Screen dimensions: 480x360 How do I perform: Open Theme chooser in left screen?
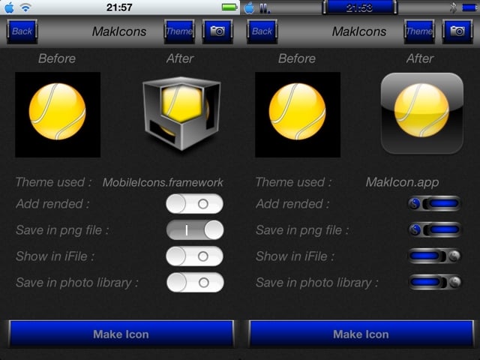(x=179, y=31)
